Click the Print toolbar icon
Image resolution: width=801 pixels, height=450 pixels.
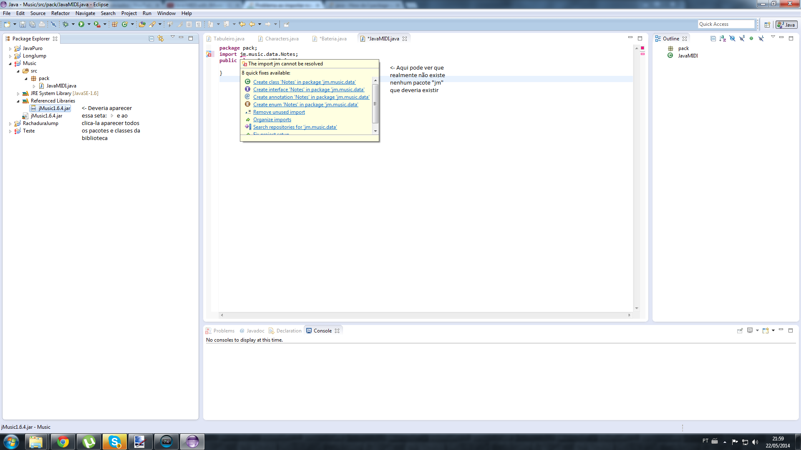42,25
